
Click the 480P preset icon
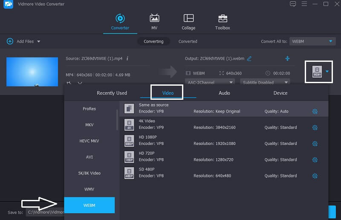click(129, 173)
